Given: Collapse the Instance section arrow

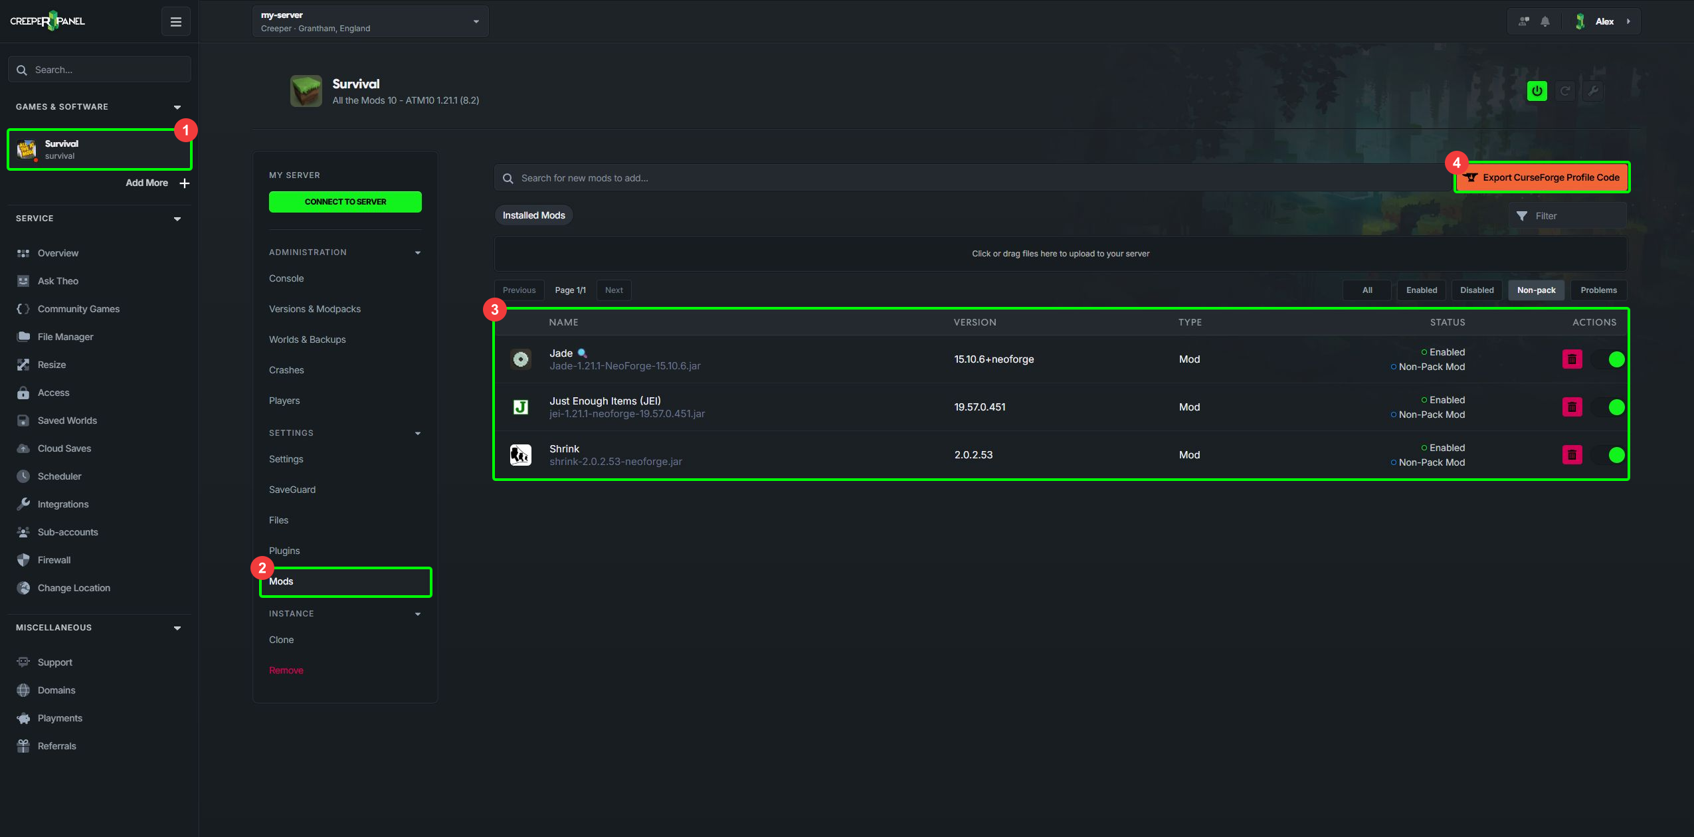Looking at the screenshot, I should (x=418, y=614).
